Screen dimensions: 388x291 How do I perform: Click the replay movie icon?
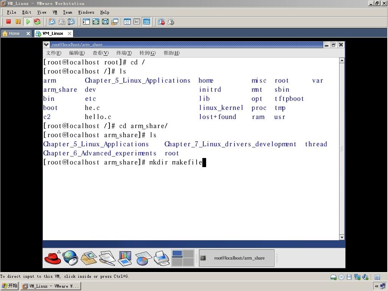pyautogui.click(x=171, y=22)
